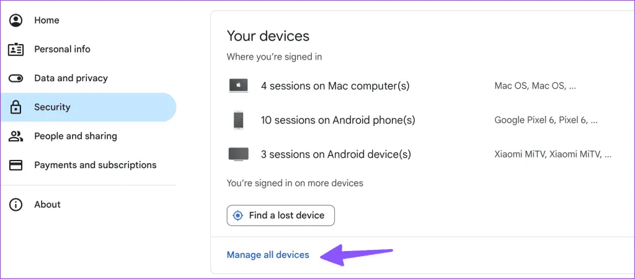Click the Personal info ID card icon
The image size is (635, 279).
click(16, 50)
